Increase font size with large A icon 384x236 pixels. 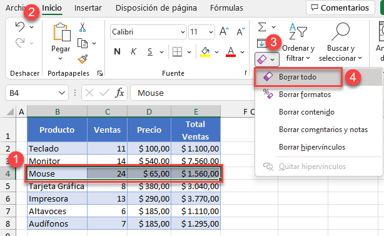224,32
